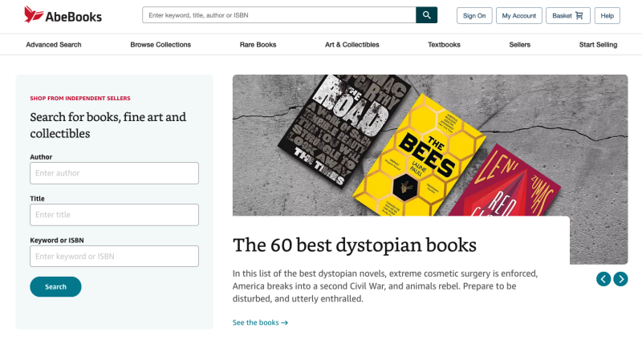Open the Sellers page

coord(519,45)
